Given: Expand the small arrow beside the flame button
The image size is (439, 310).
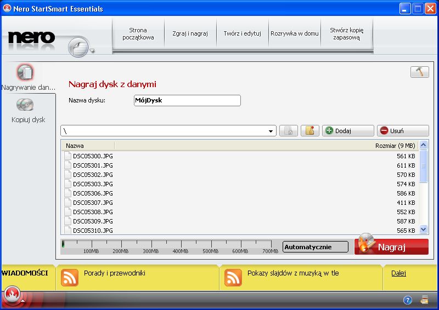Looking at the screenshot, I should click(22, 301).
